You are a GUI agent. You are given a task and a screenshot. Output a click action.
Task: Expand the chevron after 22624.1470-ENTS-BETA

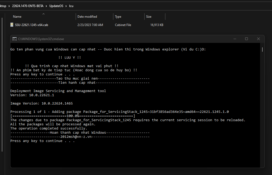(x=46, y=6)
